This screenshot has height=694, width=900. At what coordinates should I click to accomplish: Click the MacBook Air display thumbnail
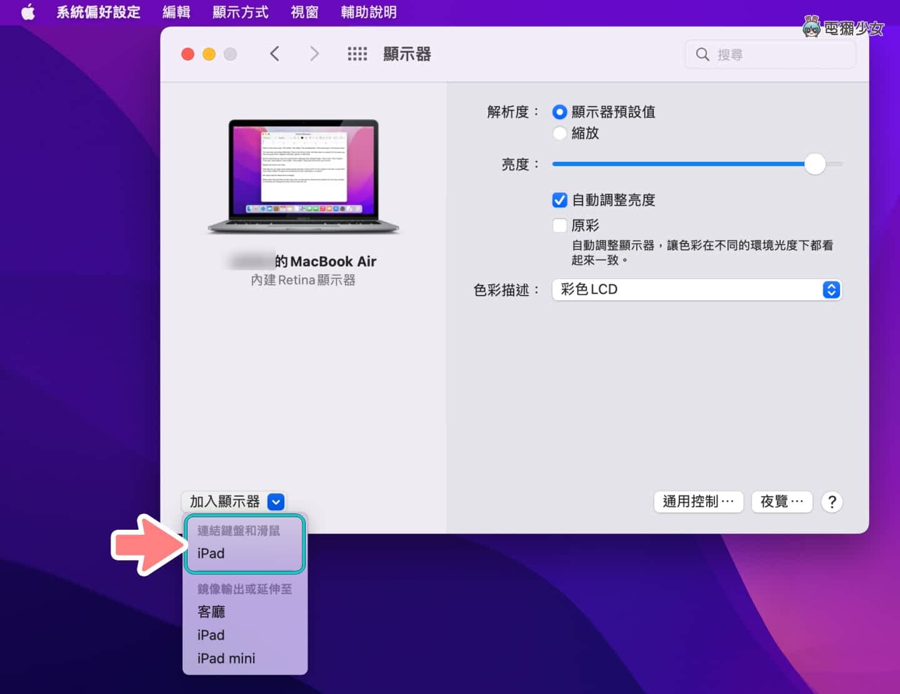(303, 176)
